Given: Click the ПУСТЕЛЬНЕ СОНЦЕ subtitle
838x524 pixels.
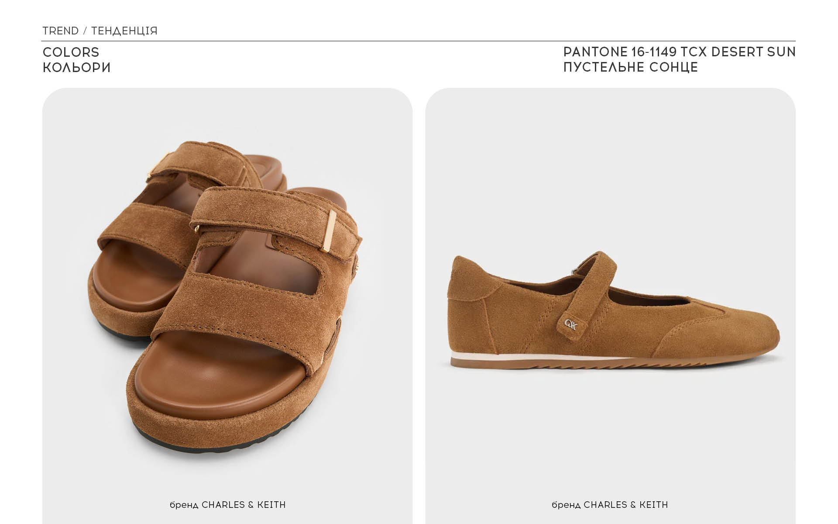Looking at the screenshot, I should click(x=631, y=67).
